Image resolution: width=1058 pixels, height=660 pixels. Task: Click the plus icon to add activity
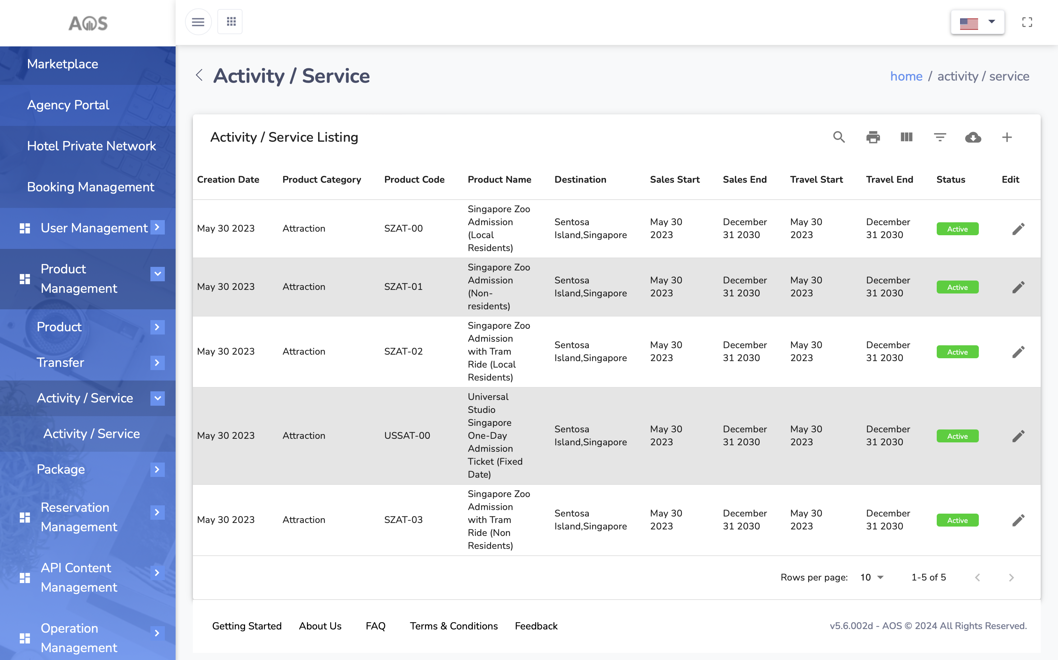pos(1007,137)
